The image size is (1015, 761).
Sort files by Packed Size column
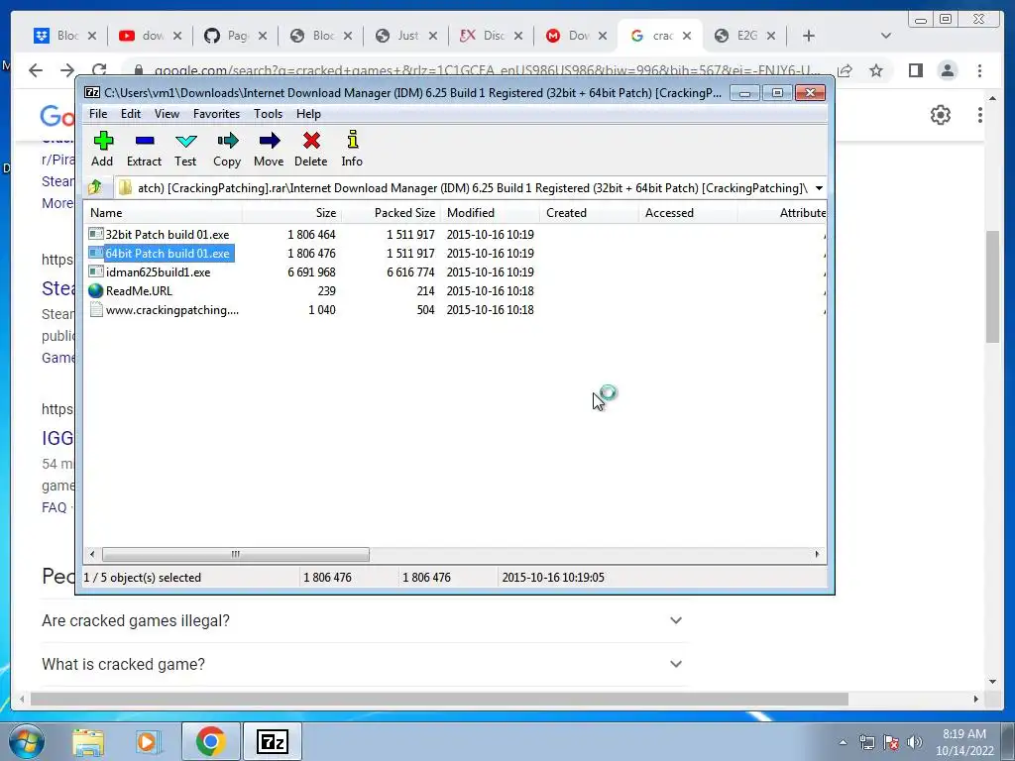click(391, 213)
